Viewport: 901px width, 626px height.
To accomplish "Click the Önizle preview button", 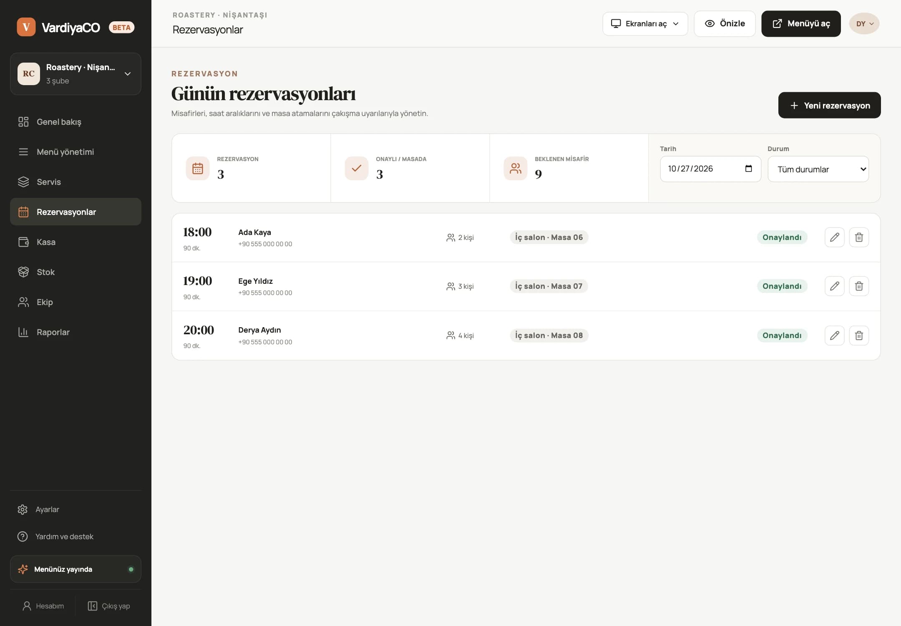I will [x=725, y=24].
